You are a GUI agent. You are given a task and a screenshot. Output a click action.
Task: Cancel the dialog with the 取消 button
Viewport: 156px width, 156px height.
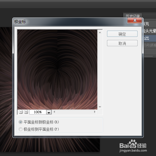click(x=122, y=43)
